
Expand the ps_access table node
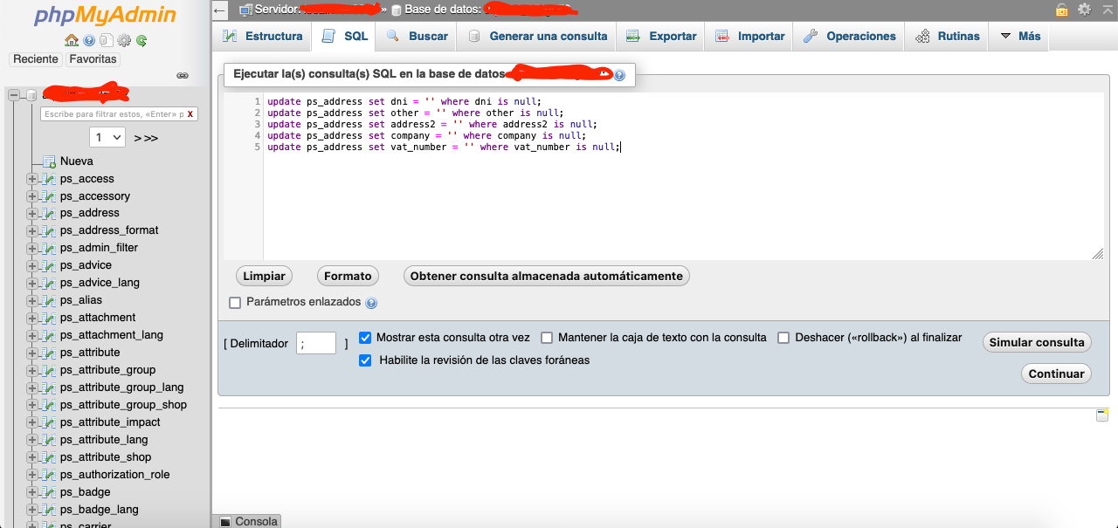(x=32, y=179)
